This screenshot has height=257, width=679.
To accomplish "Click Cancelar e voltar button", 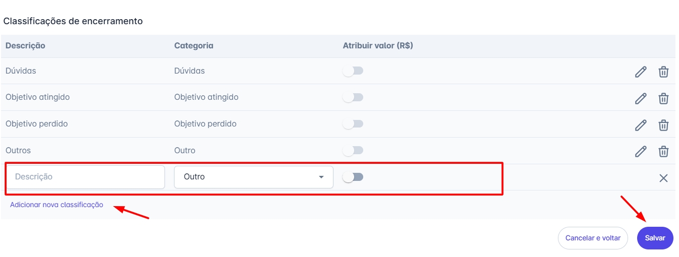I will pyautogui.click(x=593, y=238).
